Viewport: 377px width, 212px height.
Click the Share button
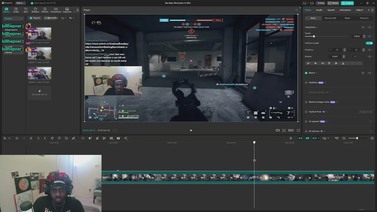tap(333, 3)
